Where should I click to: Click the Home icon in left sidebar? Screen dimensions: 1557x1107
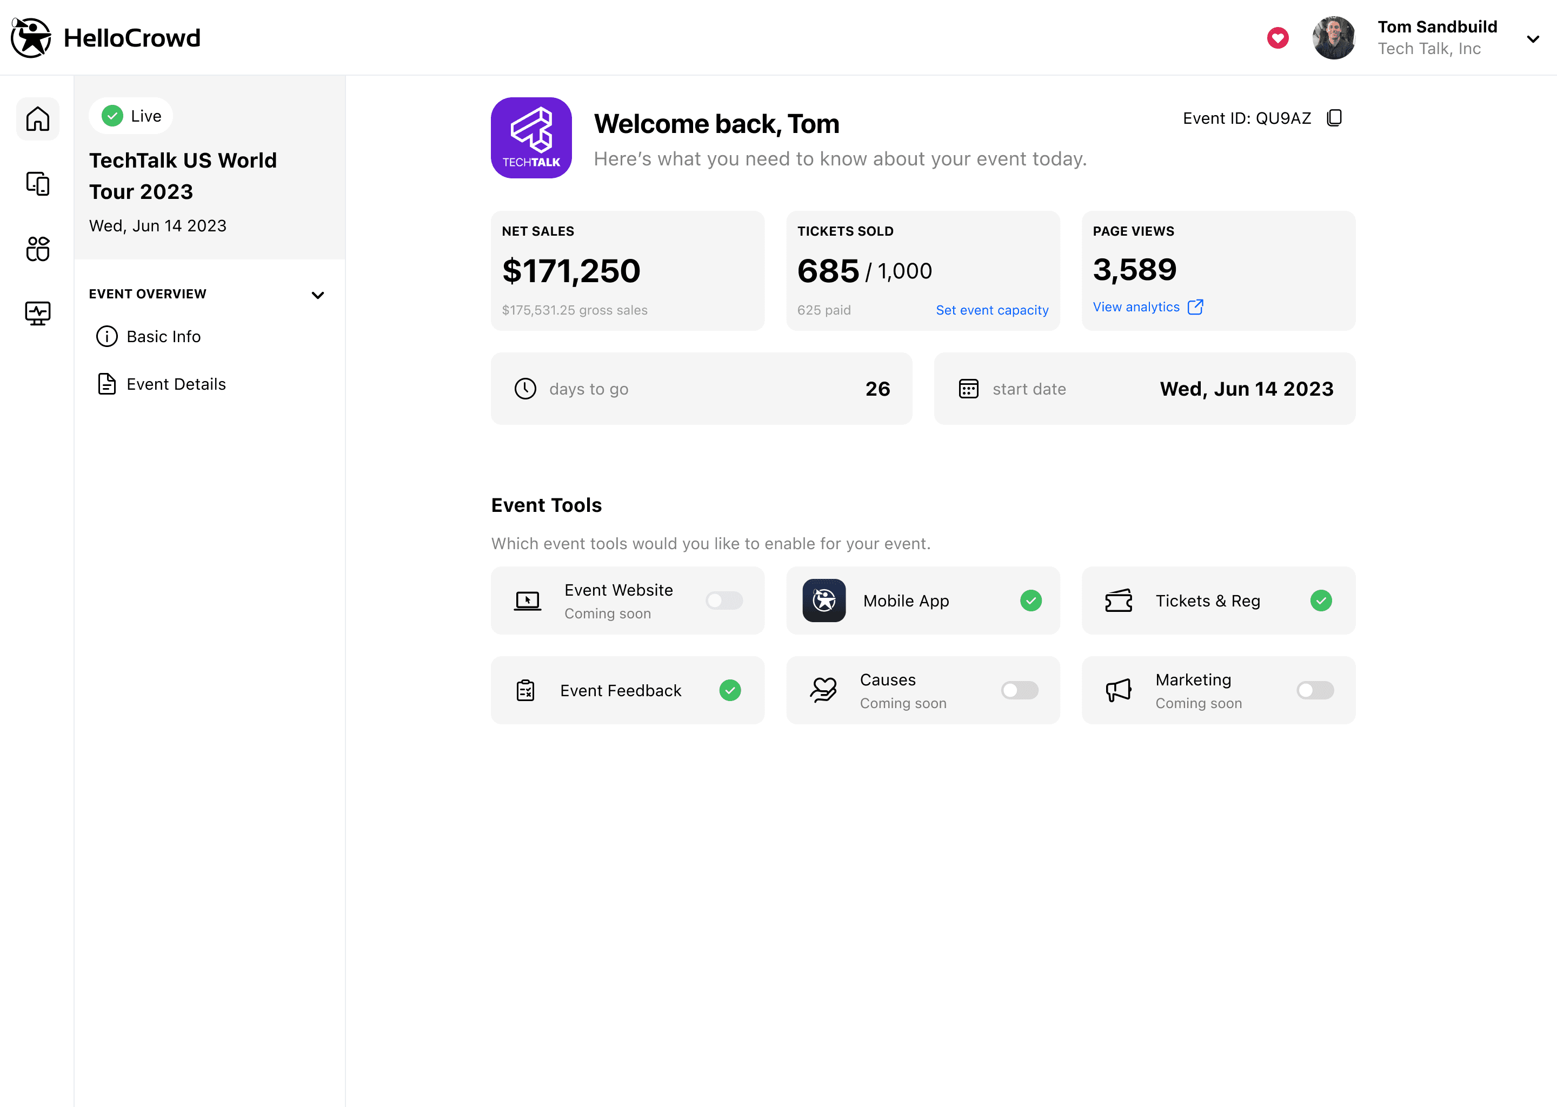pyautogui.click(x=37, y=118)
